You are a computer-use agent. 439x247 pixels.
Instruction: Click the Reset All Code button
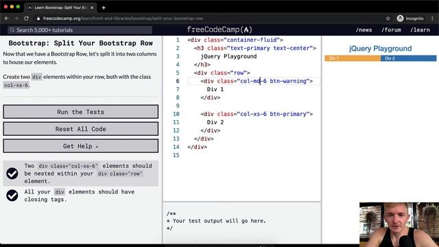point(81,129)
